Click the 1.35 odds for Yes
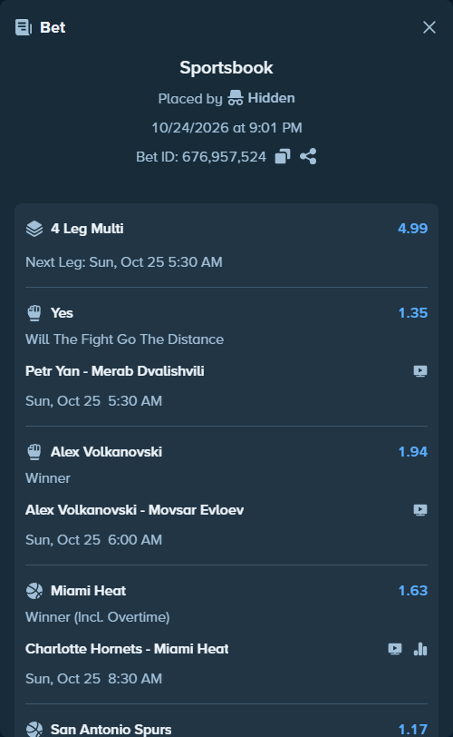 [x=412, y=313]
